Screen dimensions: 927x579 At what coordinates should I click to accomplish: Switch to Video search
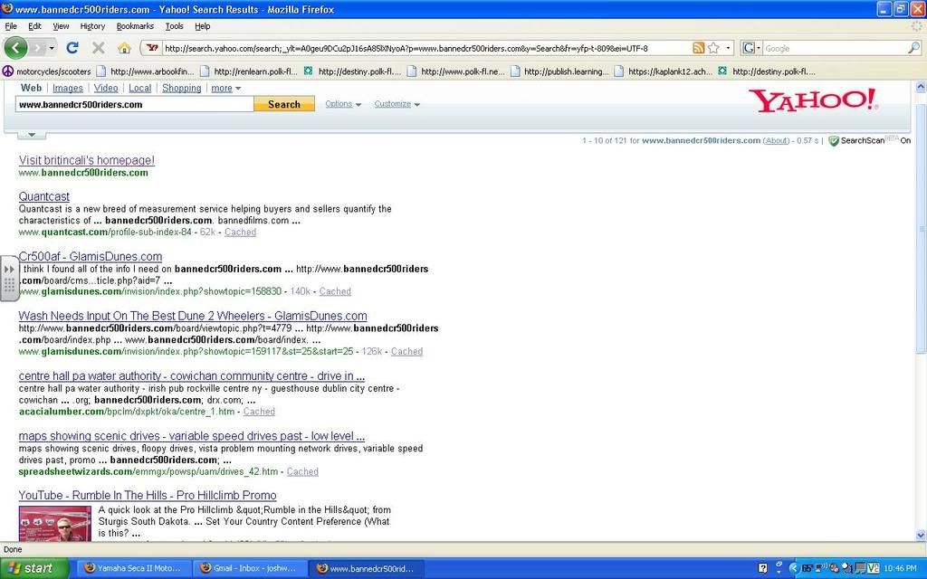106,88
